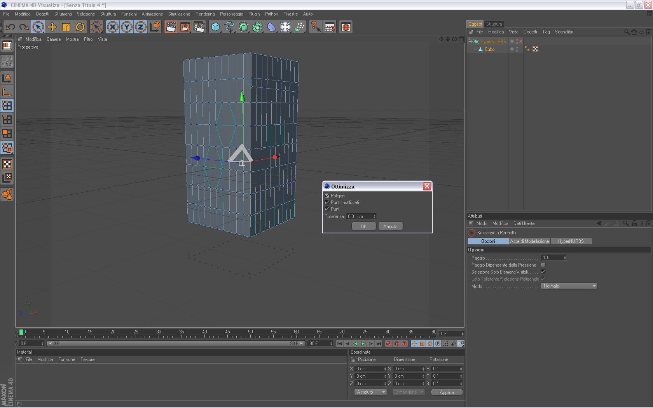Open the Modo dropdown set to Normale
The width and height of the screenshot is (653, 408).
coord(569,286)
